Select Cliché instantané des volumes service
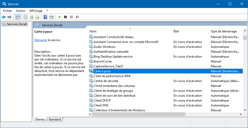 point(114,86)
